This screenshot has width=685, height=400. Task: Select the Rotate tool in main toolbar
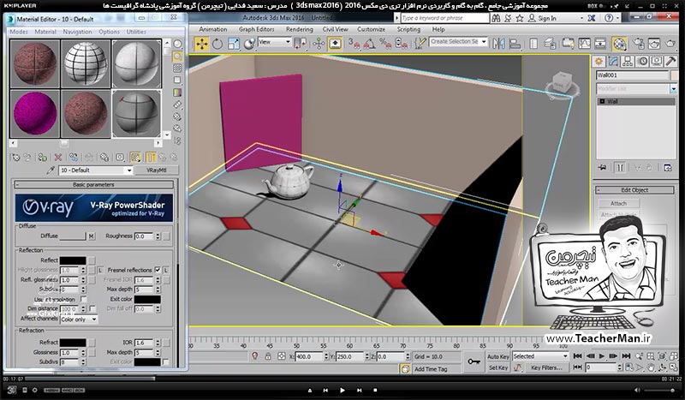tap(217, 45)
